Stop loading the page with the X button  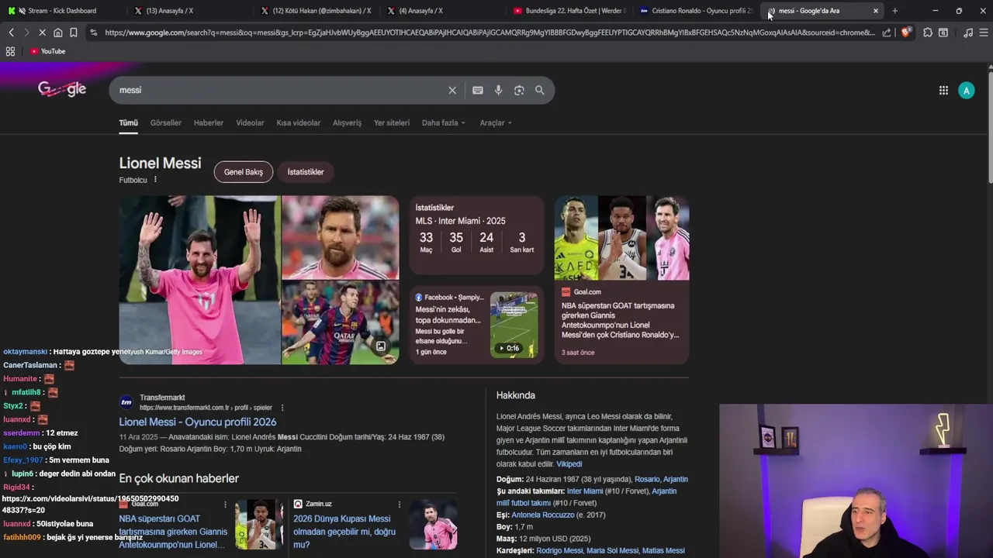click(x=42, y=33)
